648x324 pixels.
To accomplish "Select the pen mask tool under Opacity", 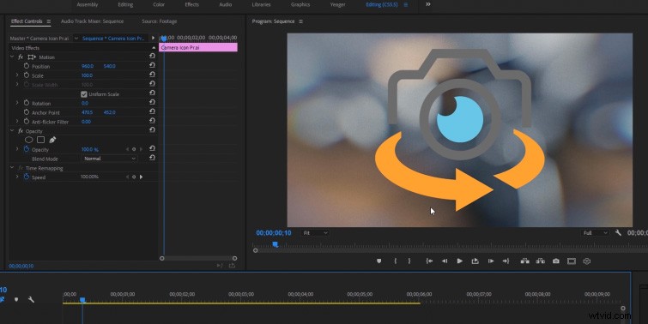I will tap(52, 140).
